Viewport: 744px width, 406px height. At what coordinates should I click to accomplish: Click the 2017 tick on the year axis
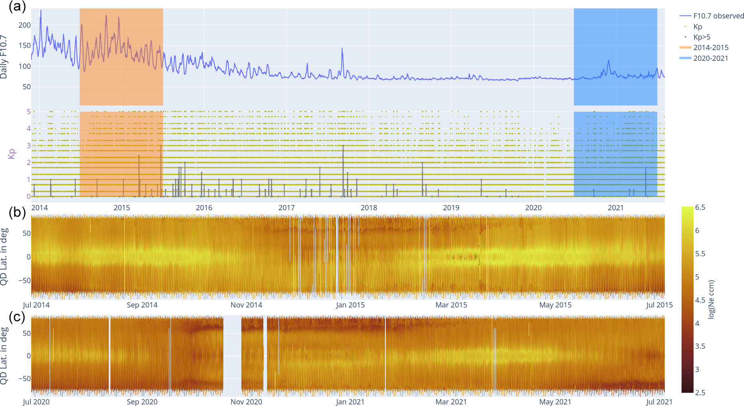286,208
